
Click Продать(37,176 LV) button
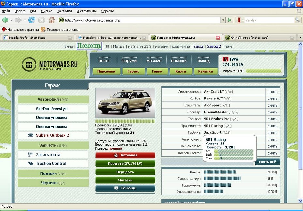[x=125, y=164]
